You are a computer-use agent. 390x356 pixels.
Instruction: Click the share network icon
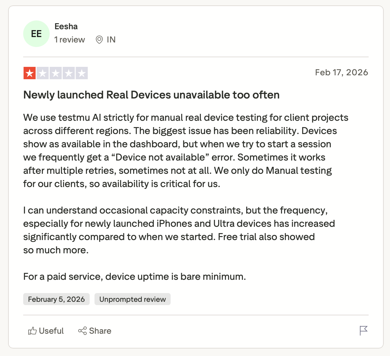coord(82,331)
